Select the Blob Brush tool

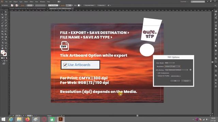click(x=2, y=26)
